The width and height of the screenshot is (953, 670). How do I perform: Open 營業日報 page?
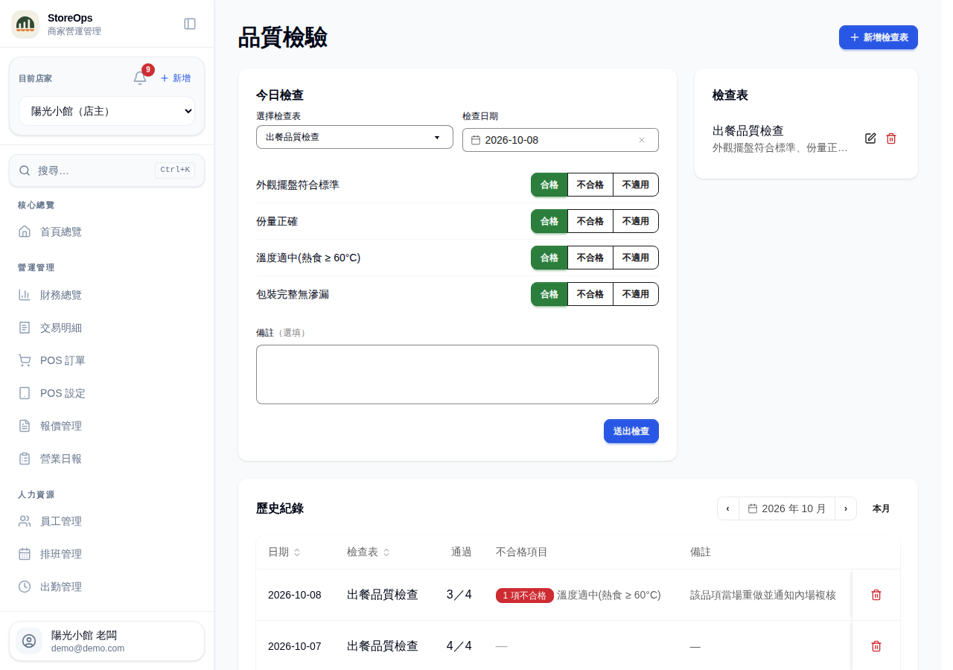click(x=106, y=459)
